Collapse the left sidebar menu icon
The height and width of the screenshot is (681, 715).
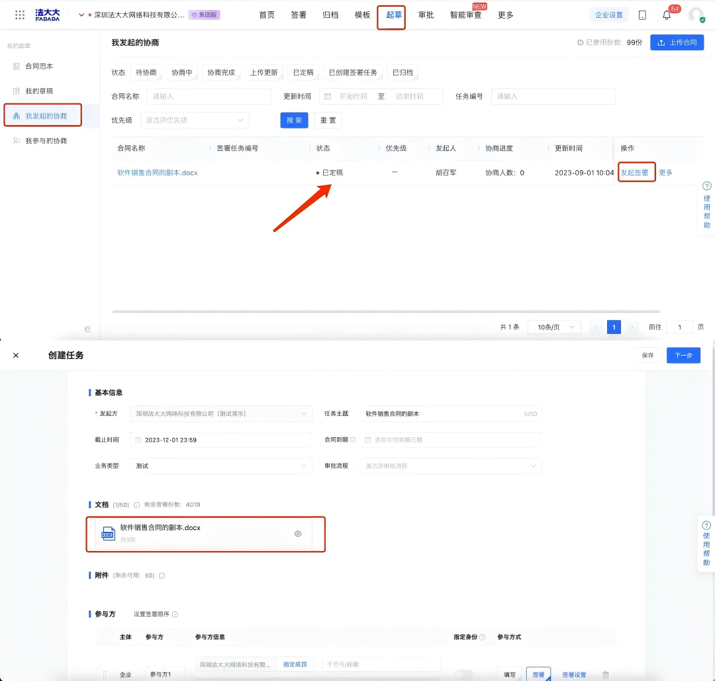point(87,329)
